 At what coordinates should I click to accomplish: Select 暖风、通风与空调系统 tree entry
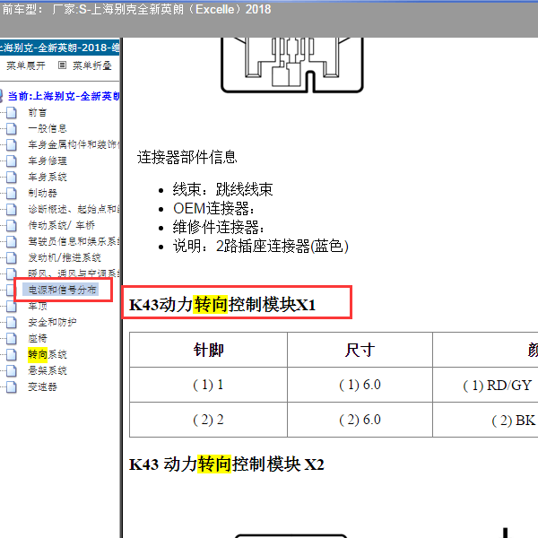click(74, 273)
